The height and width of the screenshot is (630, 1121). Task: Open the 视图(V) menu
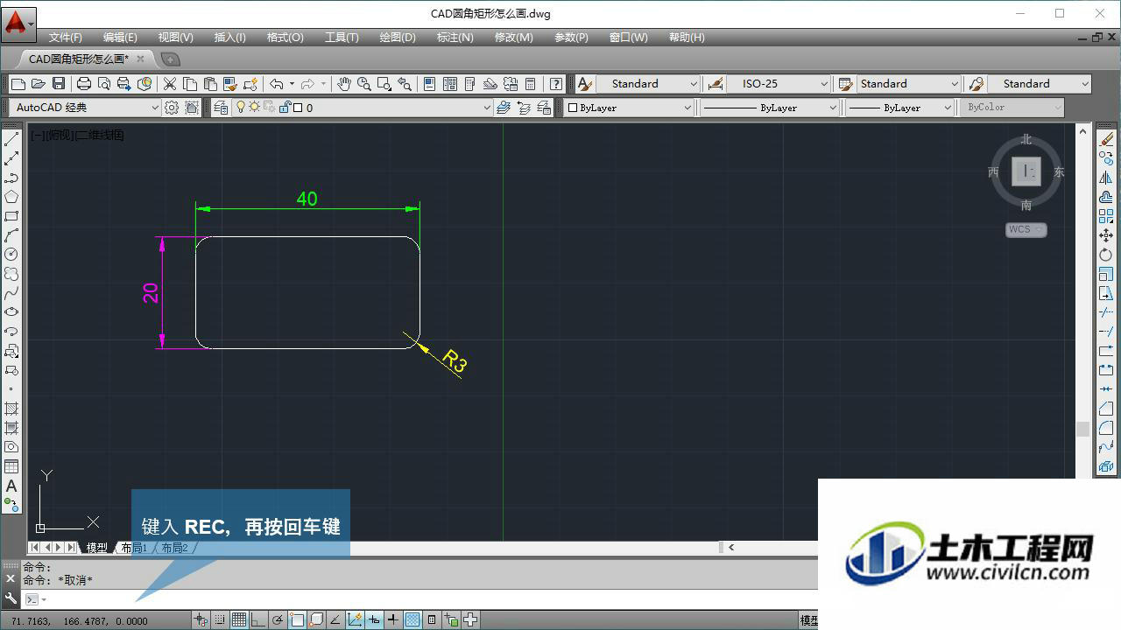pos(175,38)
